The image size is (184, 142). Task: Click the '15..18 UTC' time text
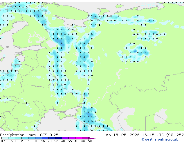coord(153,135)
